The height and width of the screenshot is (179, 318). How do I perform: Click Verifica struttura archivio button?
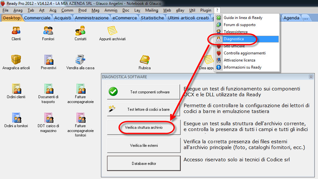pyautogui.click(x=144, y=127)
